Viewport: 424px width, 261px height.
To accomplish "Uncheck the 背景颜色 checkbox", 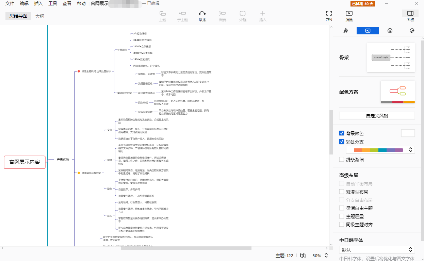I will click(x=342, y=133).
